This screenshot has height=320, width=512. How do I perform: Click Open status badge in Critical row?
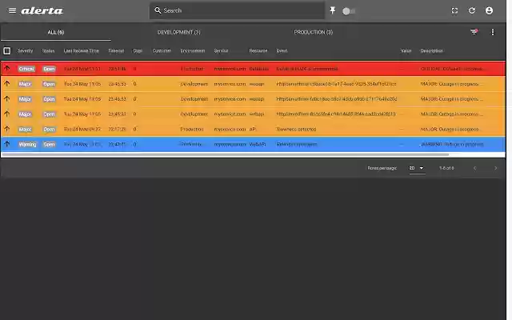[50, 69]
